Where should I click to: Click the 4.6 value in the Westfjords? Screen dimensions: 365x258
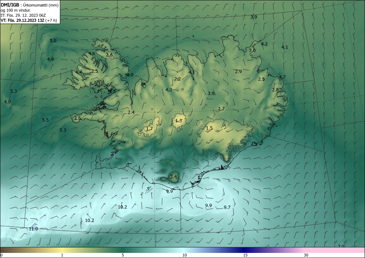(x=92, y=53)
